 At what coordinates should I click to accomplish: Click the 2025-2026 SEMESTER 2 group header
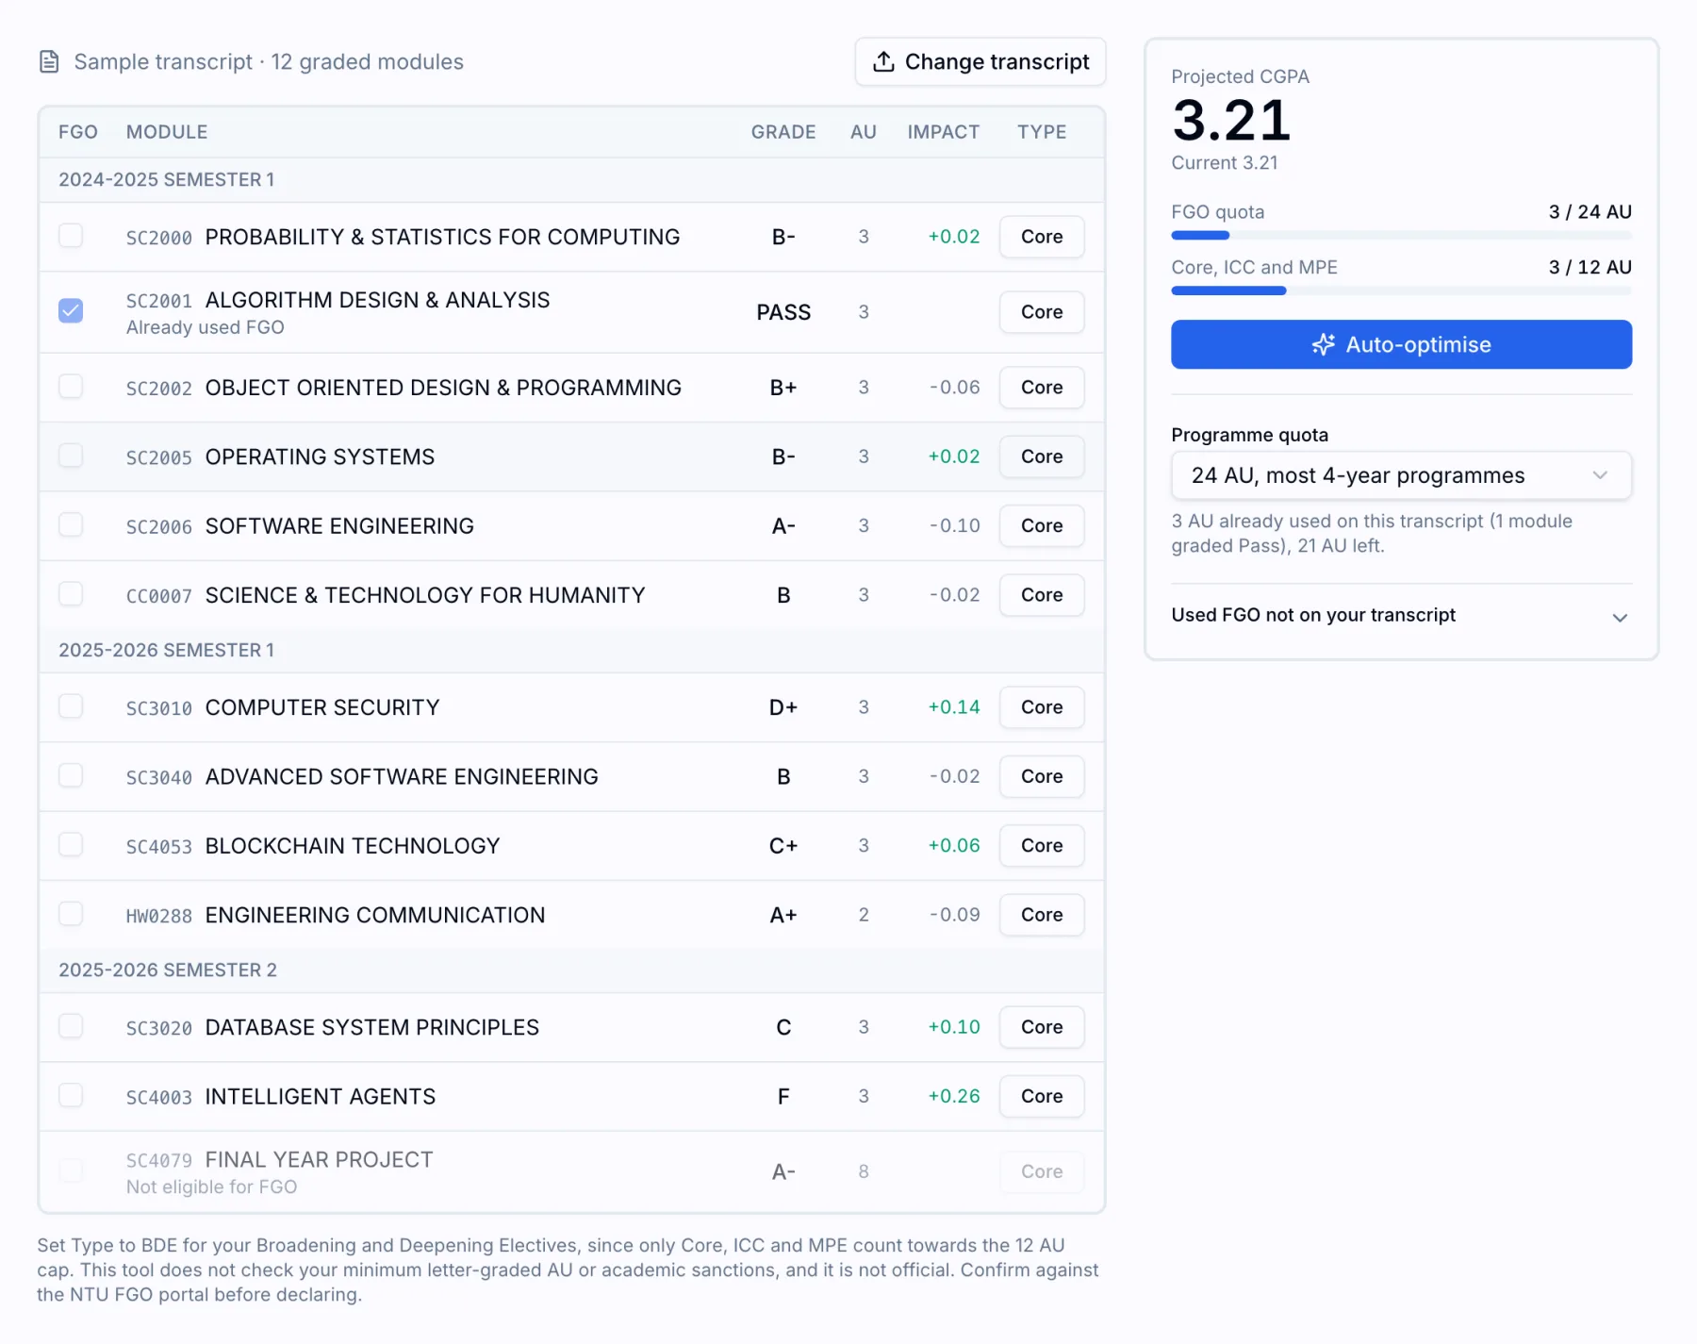tap(571, 971)
